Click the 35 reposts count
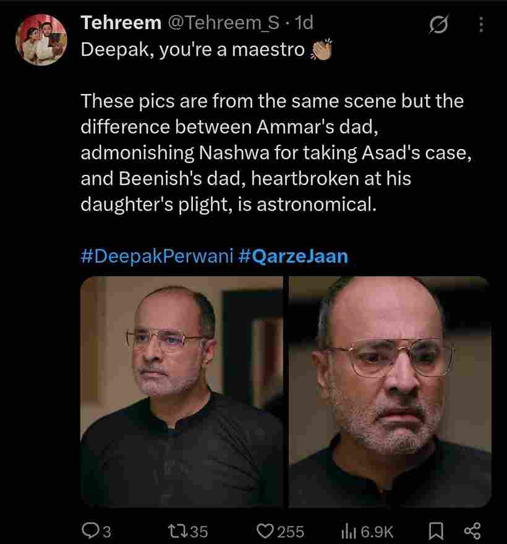Image resolution: width=507 pixels, height=544 pixels. point(199,532)
